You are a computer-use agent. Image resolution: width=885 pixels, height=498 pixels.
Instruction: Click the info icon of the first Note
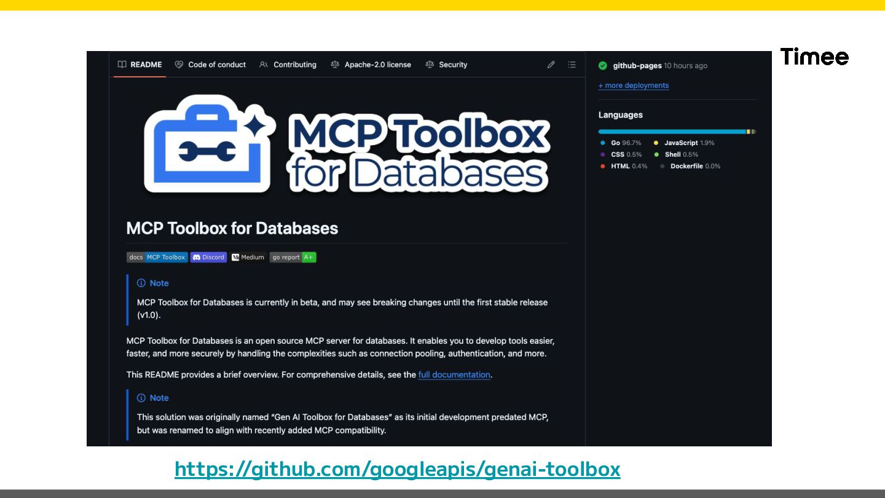pos(141,283)
